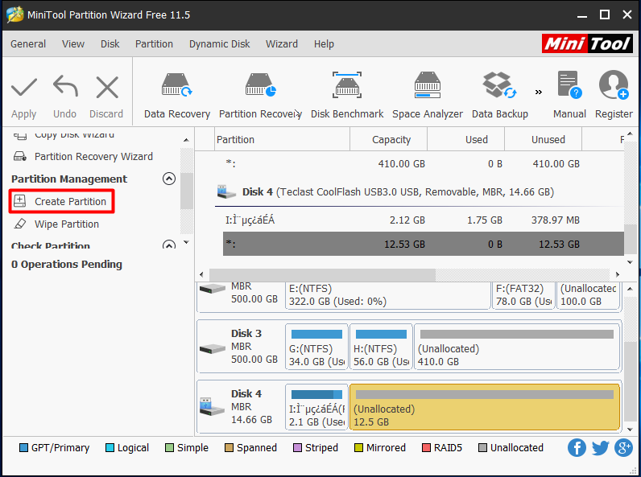This screenshot has width=641, height=477.
Task: Click the GPT/Primary legend swatch
Action: 23,448
